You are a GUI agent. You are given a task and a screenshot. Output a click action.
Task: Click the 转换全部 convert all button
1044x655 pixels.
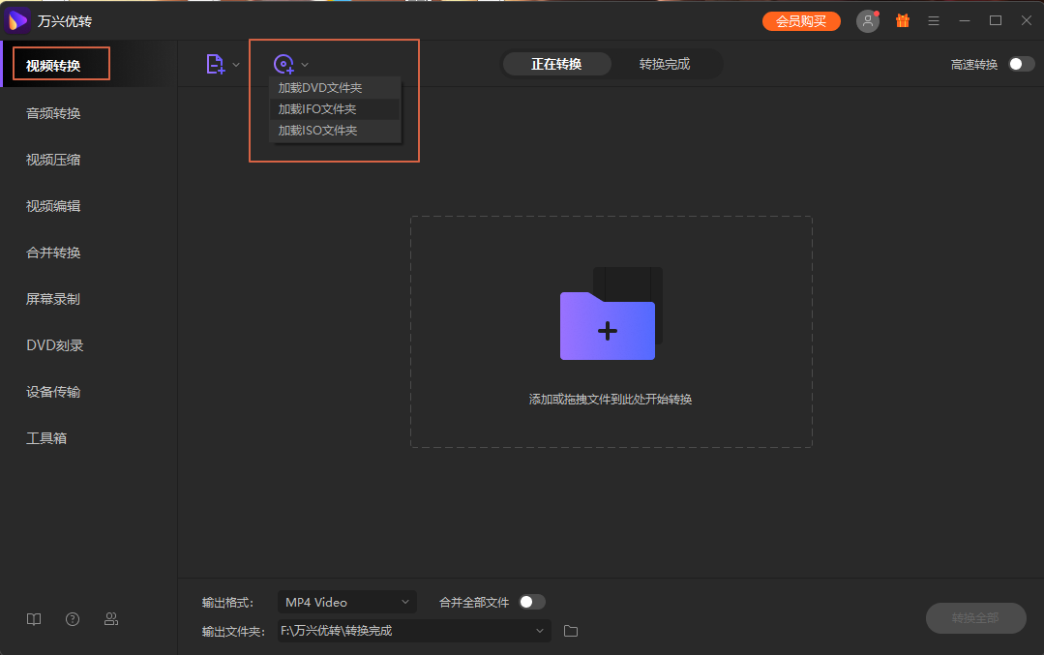pyautogui.click(x=975, y=618)
